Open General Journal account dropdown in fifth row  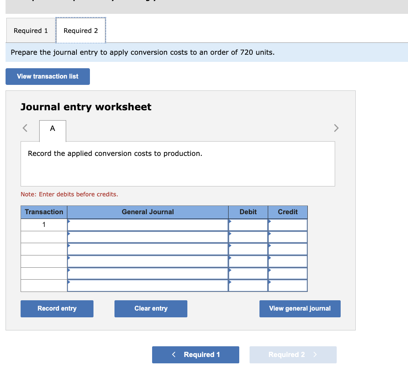148,274
